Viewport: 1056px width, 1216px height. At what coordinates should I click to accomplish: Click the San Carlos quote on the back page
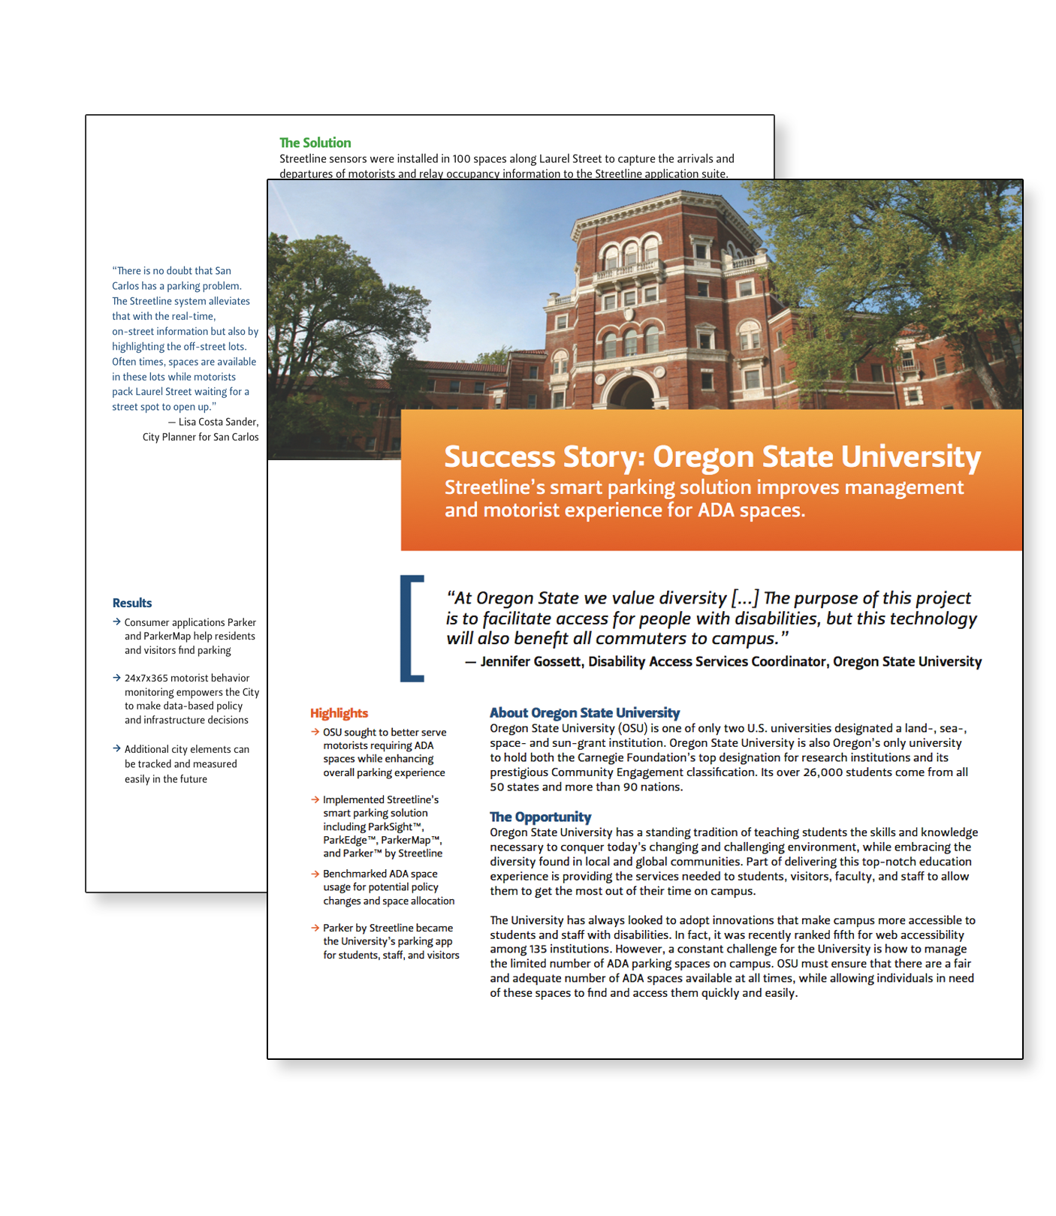tap(186, 339)
